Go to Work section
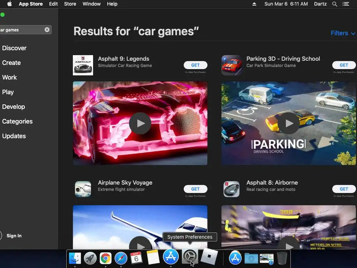Screen dimensions: 357x268 (9, 77)
